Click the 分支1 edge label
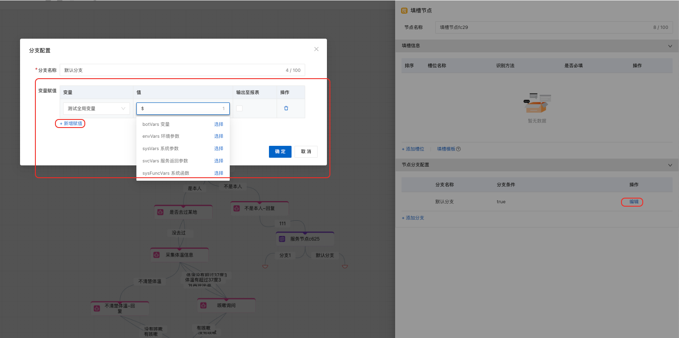 point(285,256)
